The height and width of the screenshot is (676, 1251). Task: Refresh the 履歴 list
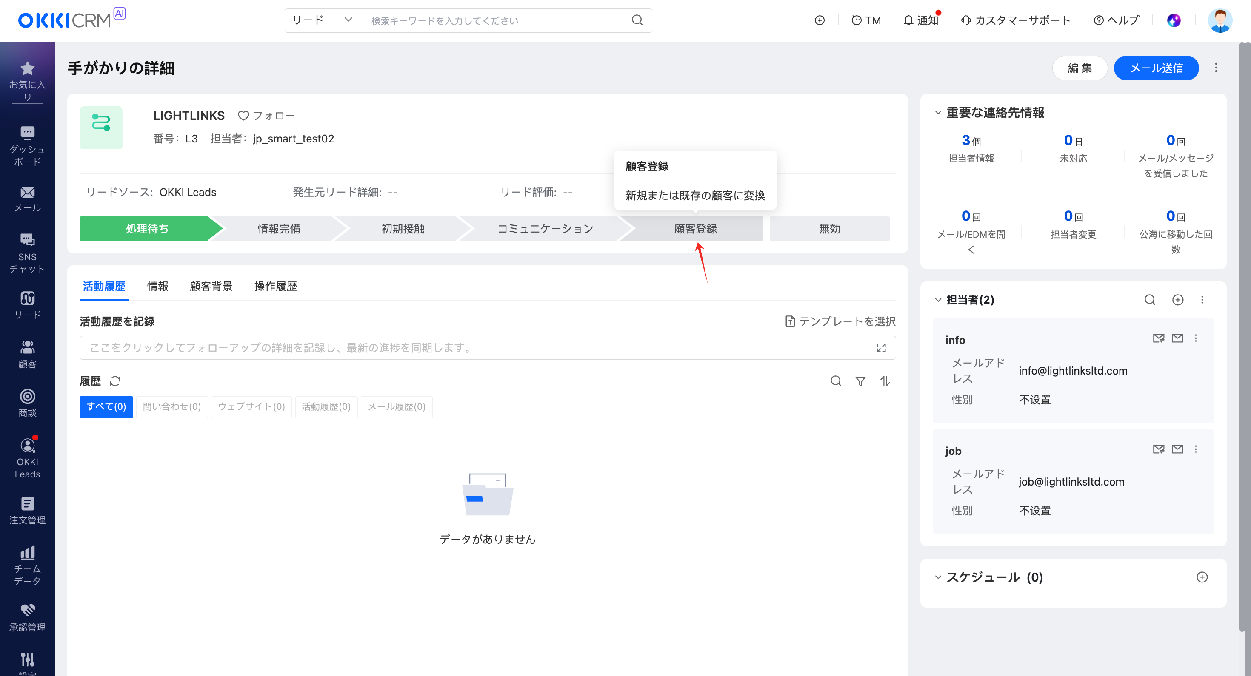(114, 381)
